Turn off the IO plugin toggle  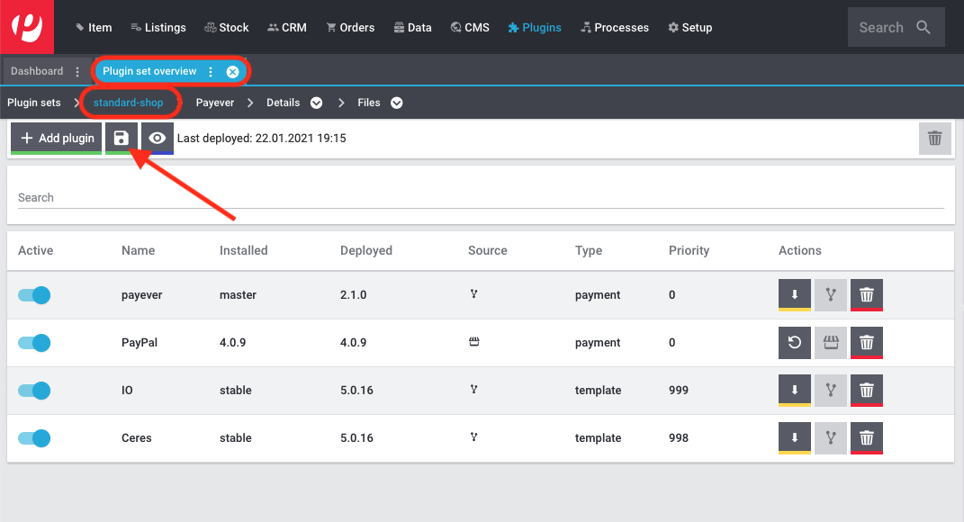click(x=34, y=391)
